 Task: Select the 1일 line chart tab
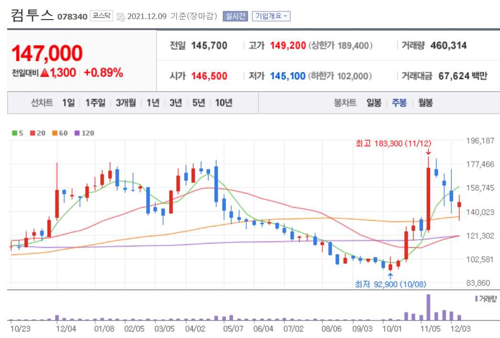(68, 103)
